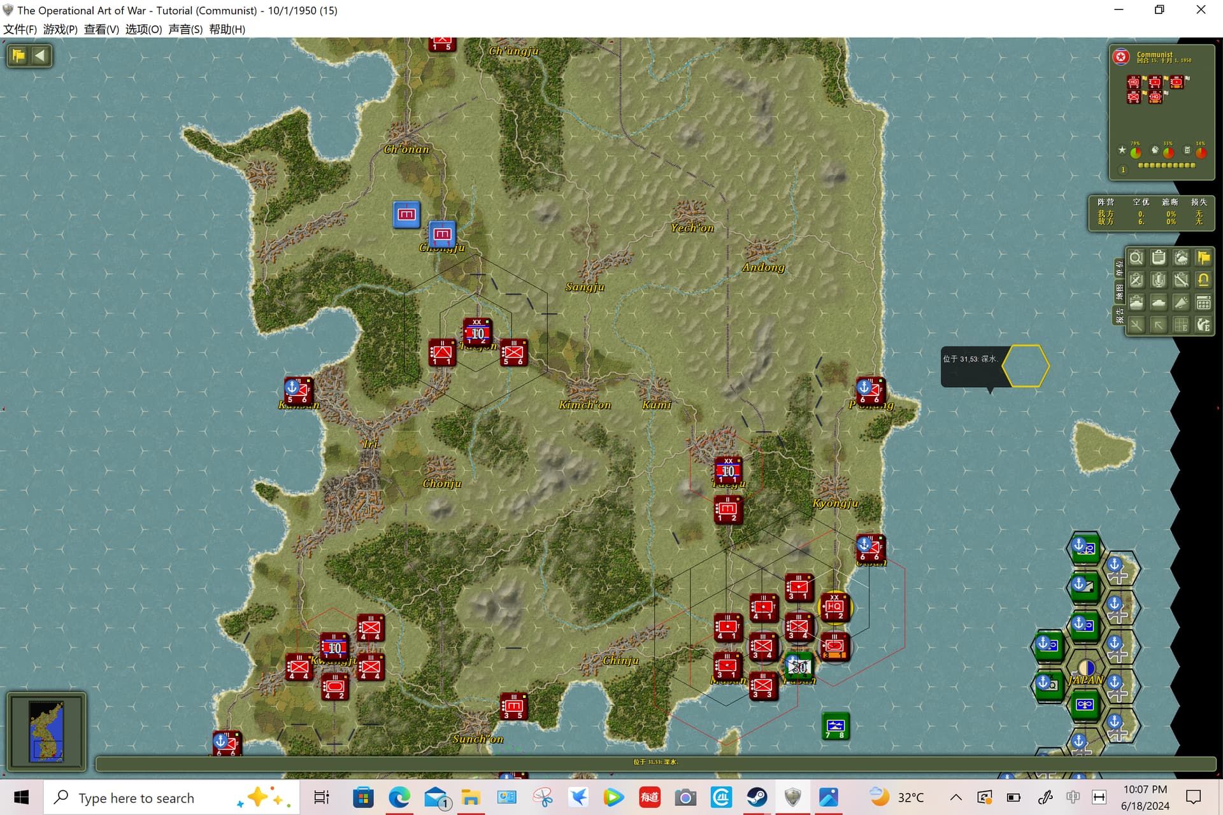1223x815 pixels.
Task: Open the magnifier search report icon
Action: click(1136, 258)
